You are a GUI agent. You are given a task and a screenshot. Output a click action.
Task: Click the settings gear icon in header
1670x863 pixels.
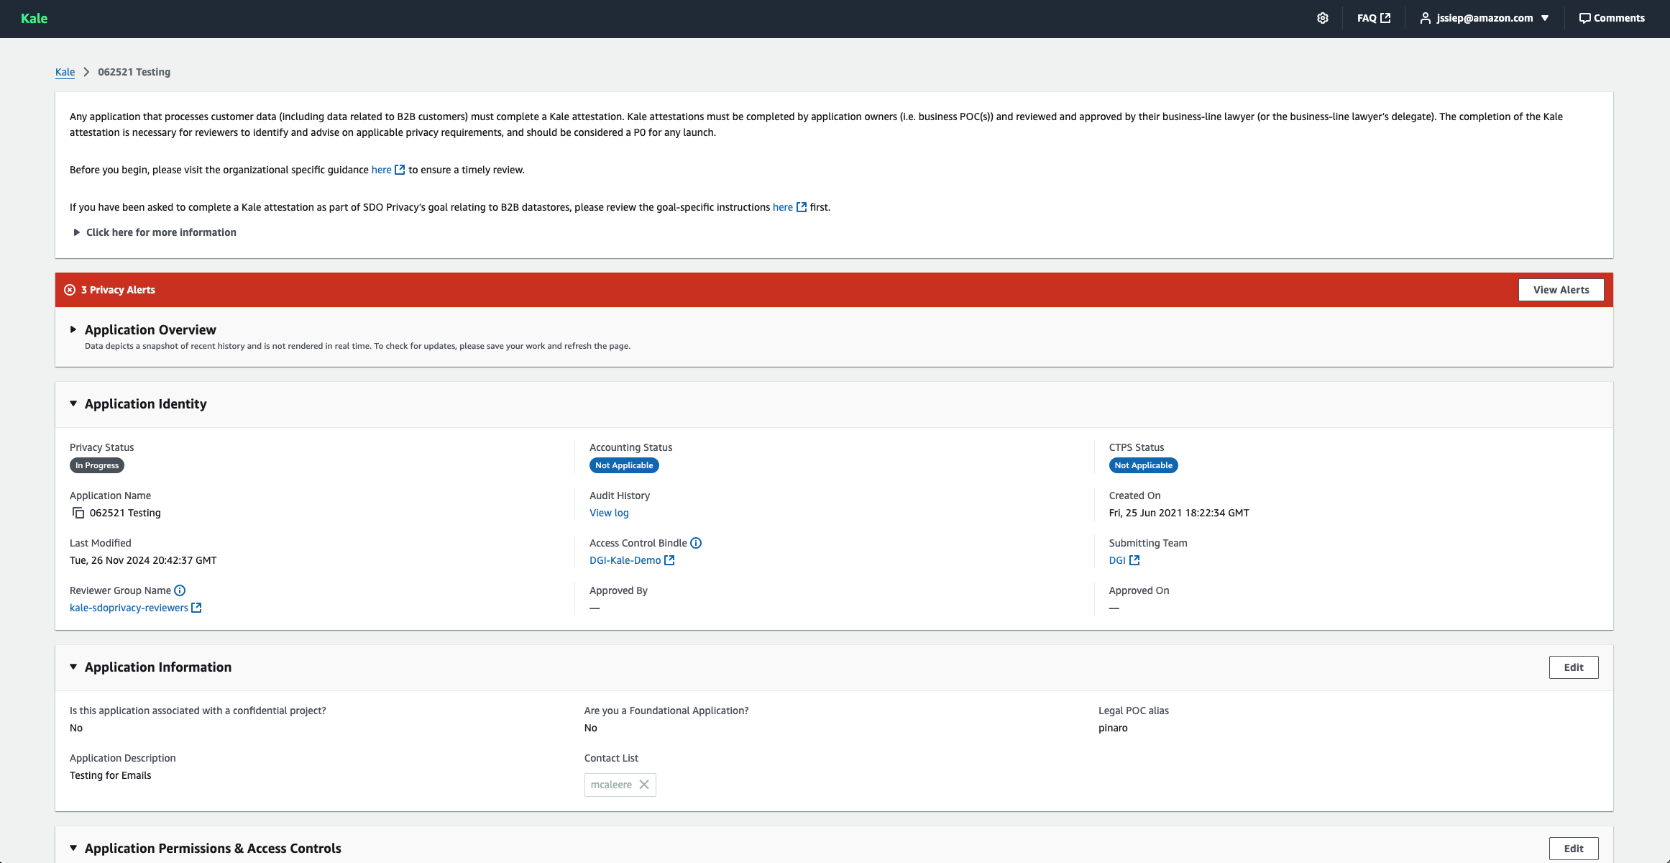(x=1322, y=18)
